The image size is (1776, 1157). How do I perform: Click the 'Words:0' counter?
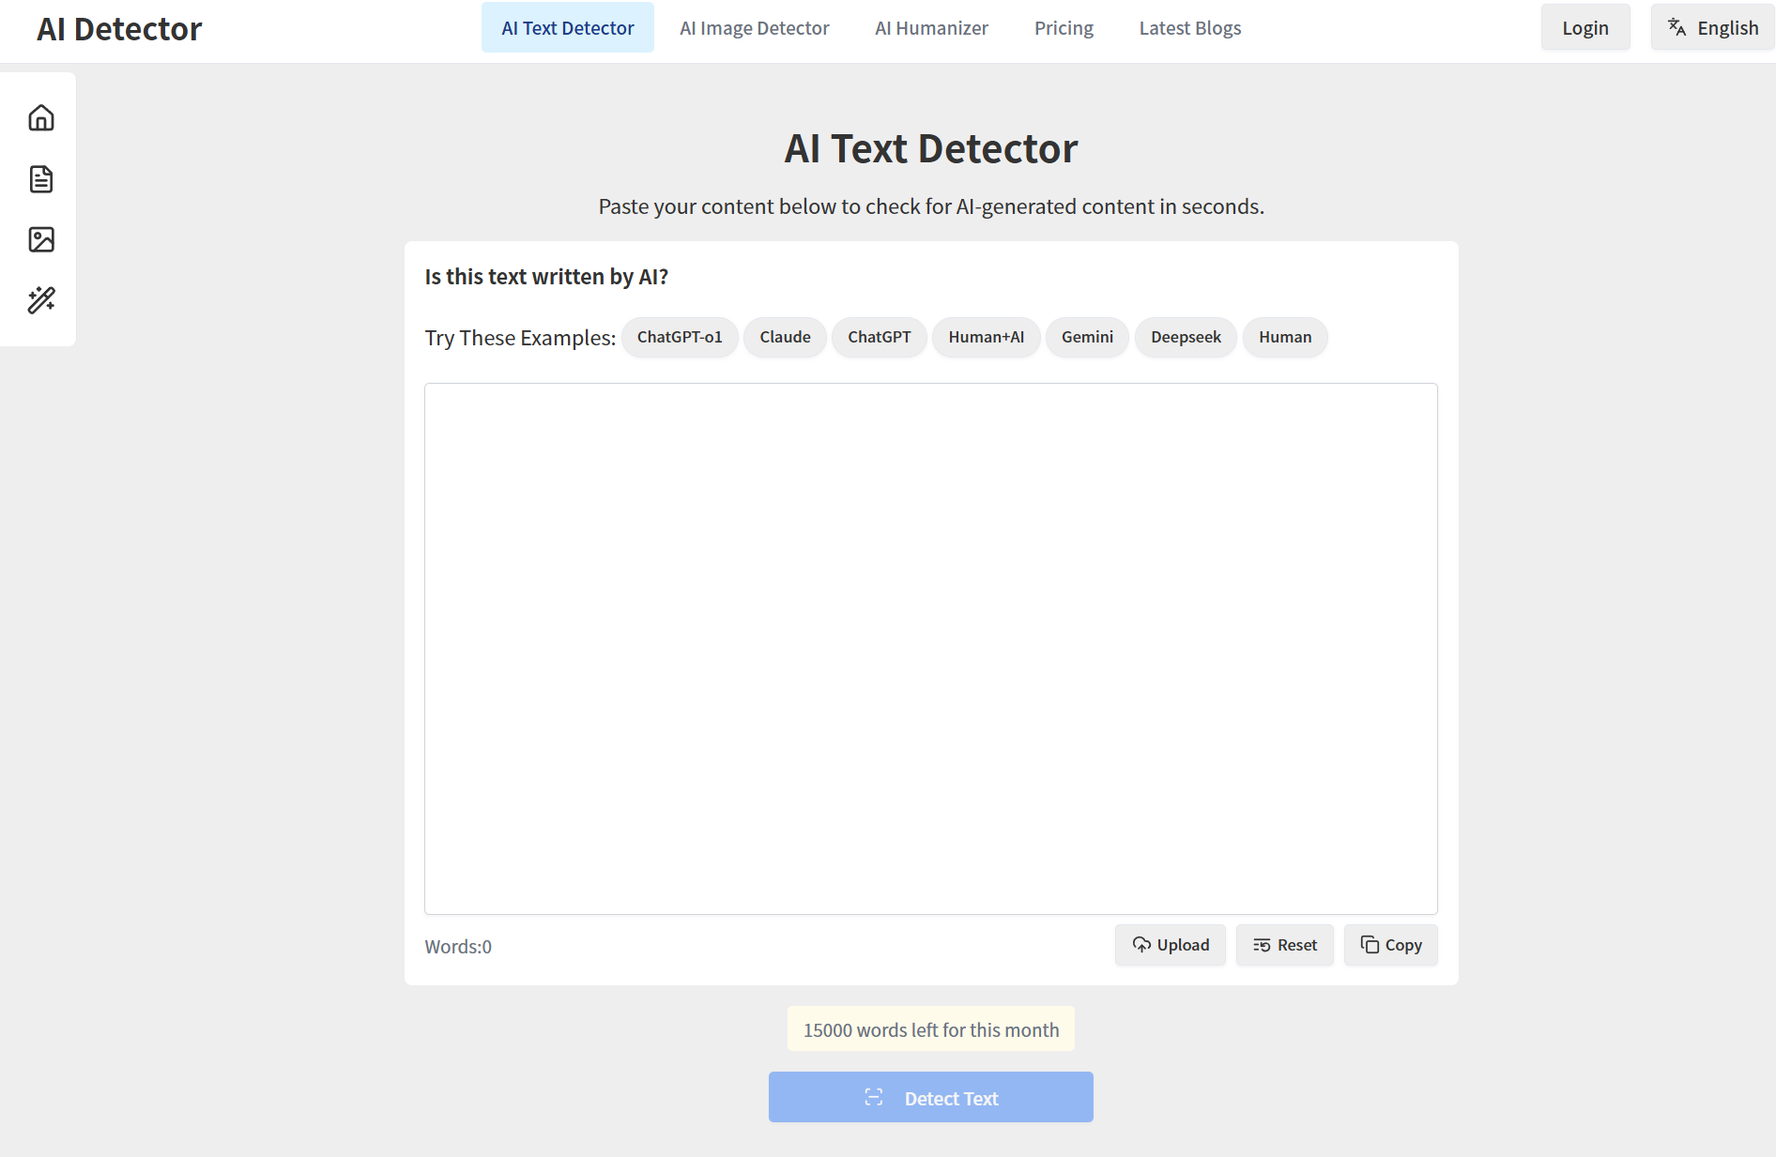(458, 947)
